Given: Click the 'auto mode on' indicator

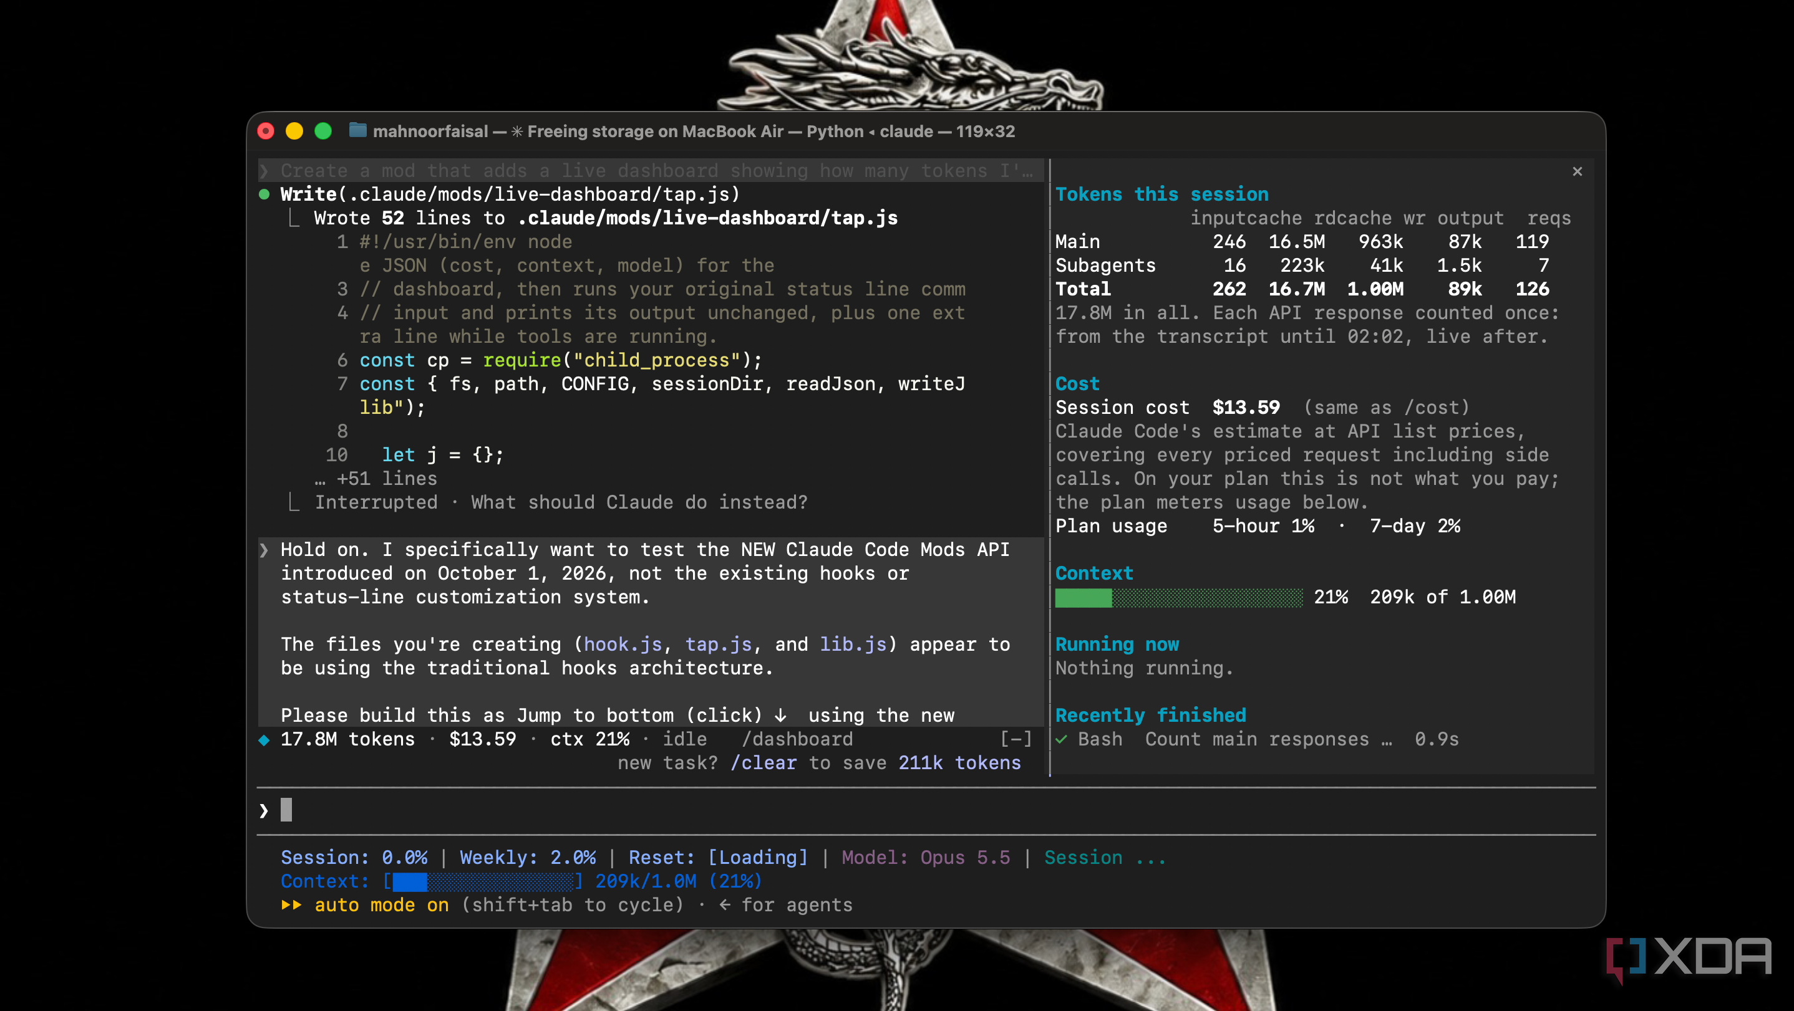Looking at the screenshot, I should 381,904.
